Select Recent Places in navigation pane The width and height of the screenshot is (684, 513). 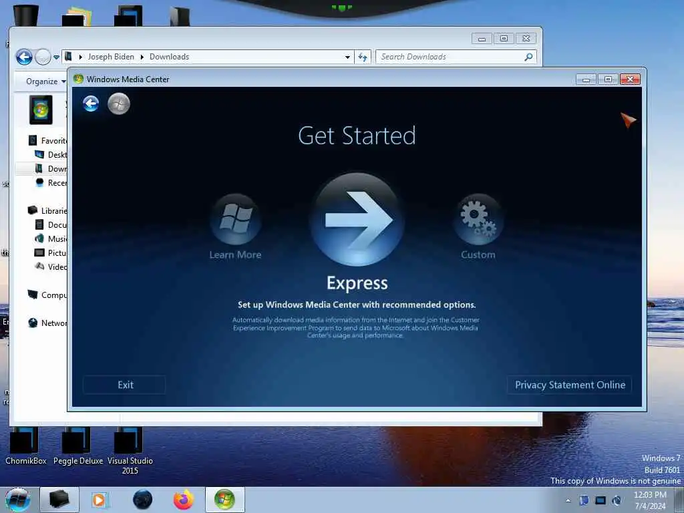coord(51,182)
